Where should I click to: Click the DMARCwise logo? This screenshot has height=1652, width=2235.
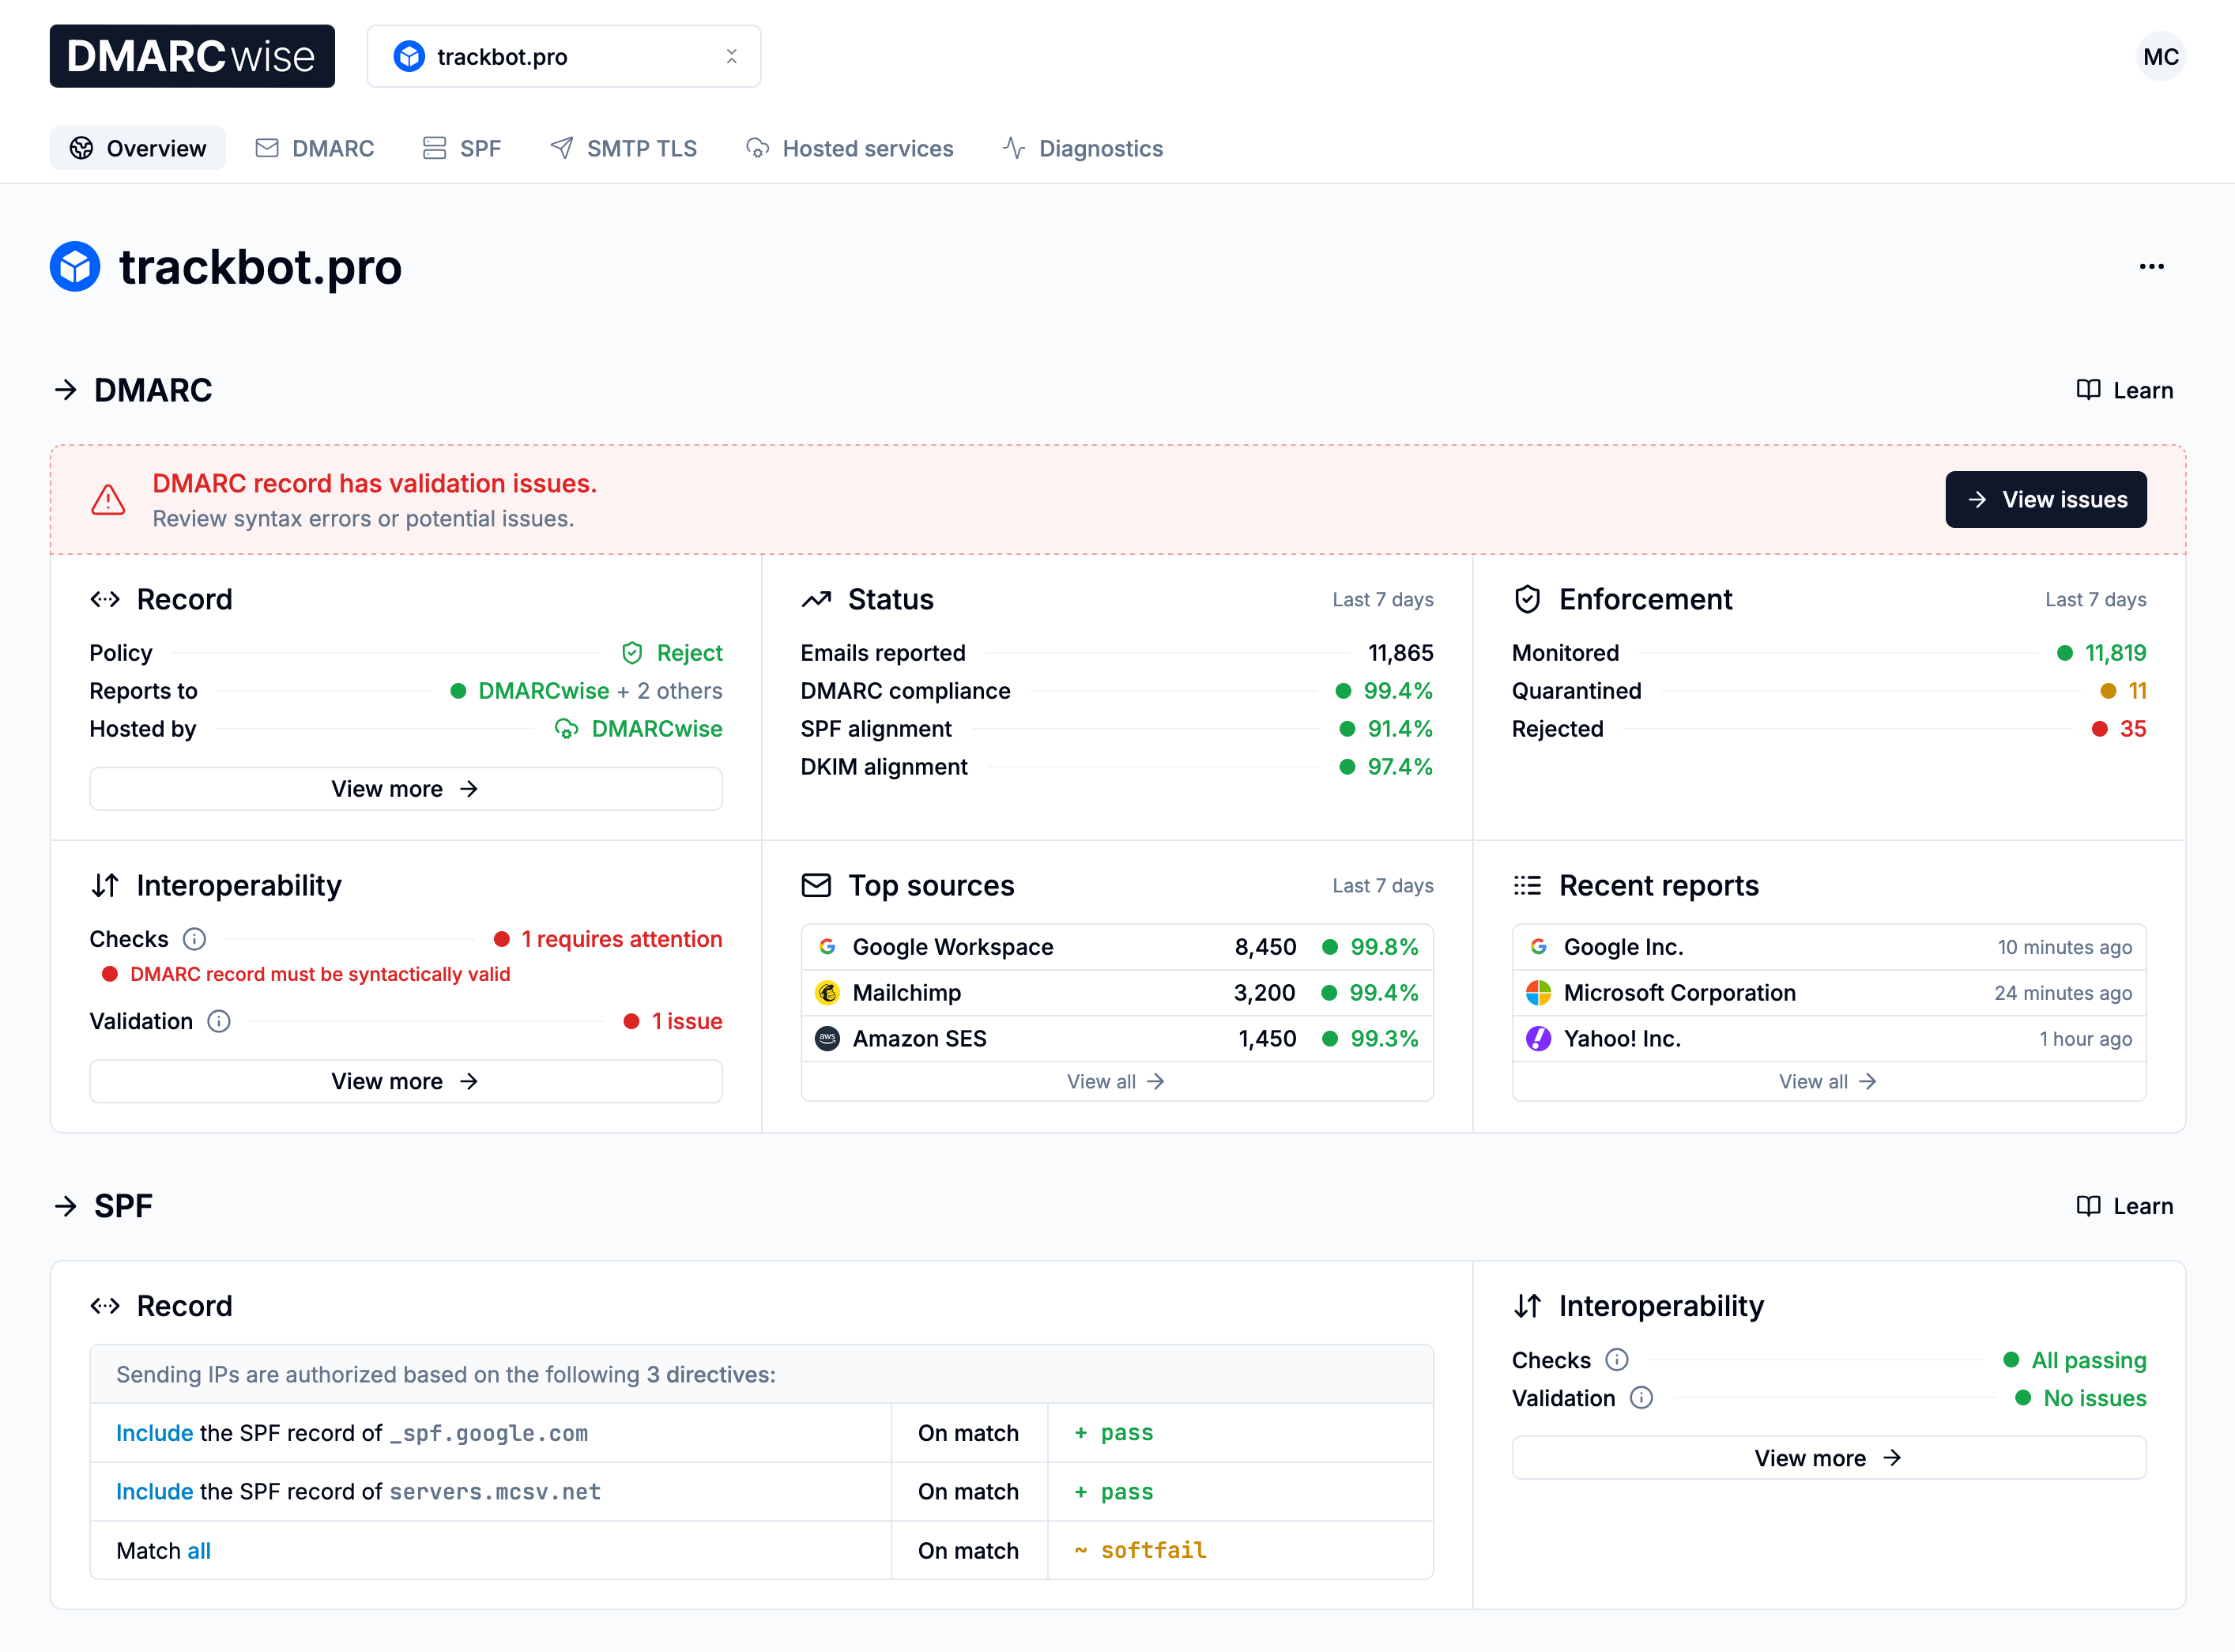coord(192,56)
